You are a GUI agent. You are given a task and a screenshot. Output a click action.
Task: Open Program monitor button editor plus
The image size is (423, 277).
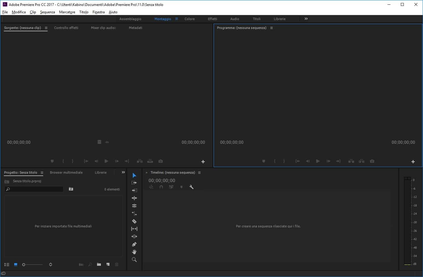413,162
